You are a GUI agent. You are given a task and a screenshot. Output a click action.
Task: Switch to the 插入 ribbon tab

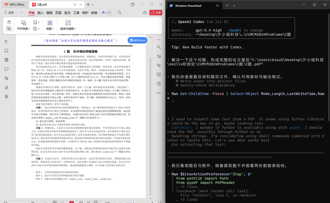[40, 13]
